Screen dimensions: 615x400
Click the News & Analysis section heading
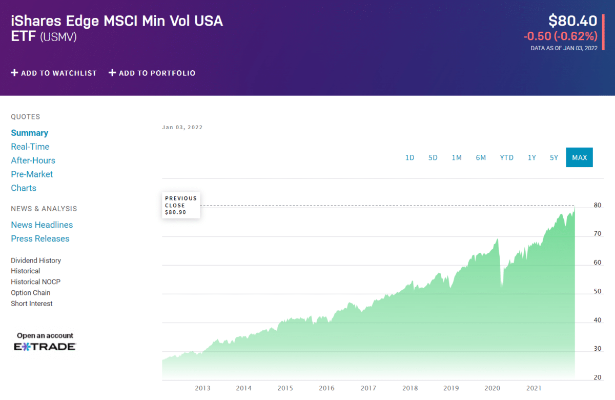click(44, 209)
